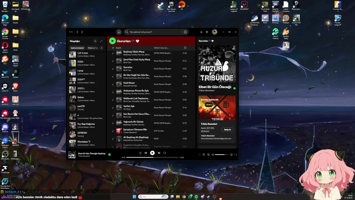
Task: Toggle the lyrics microphone icon
Action: 199,154
